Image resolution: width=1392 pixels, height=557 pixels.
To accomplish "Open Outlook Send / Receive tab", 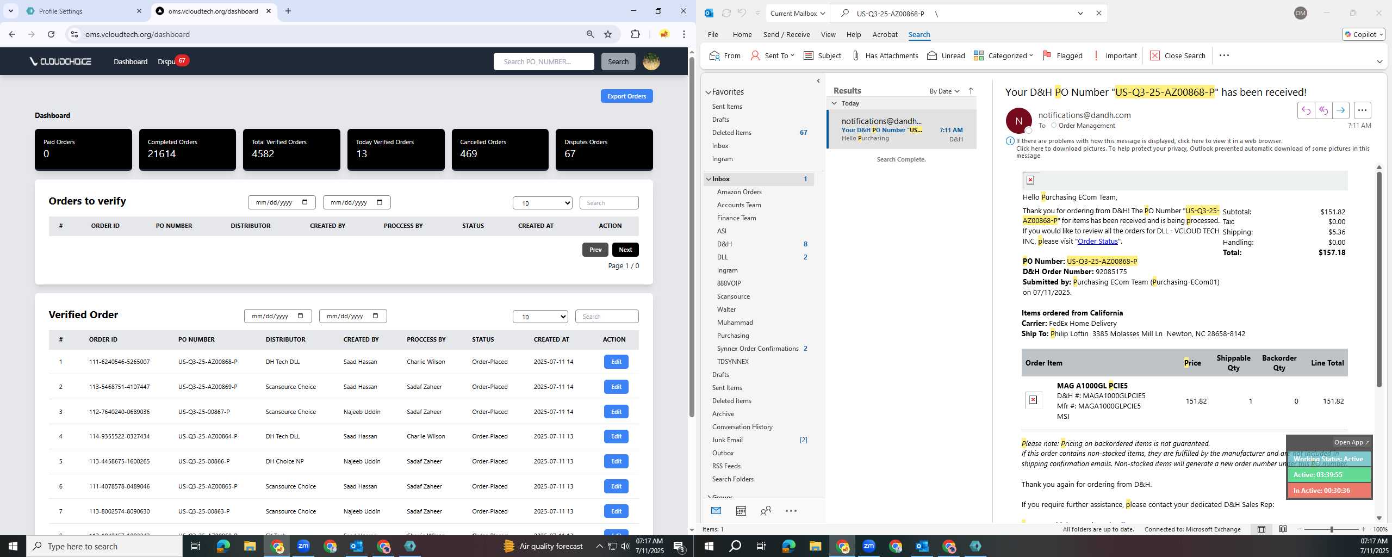I will click(786, 34).
